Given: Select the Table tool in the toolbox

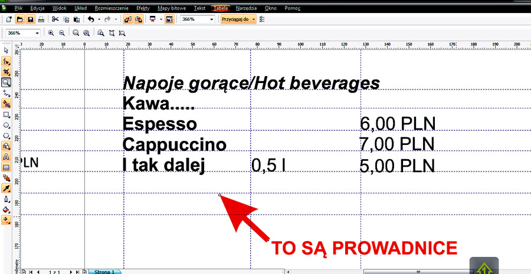Looking at the screenshot, I should click(x=6, y=167).
